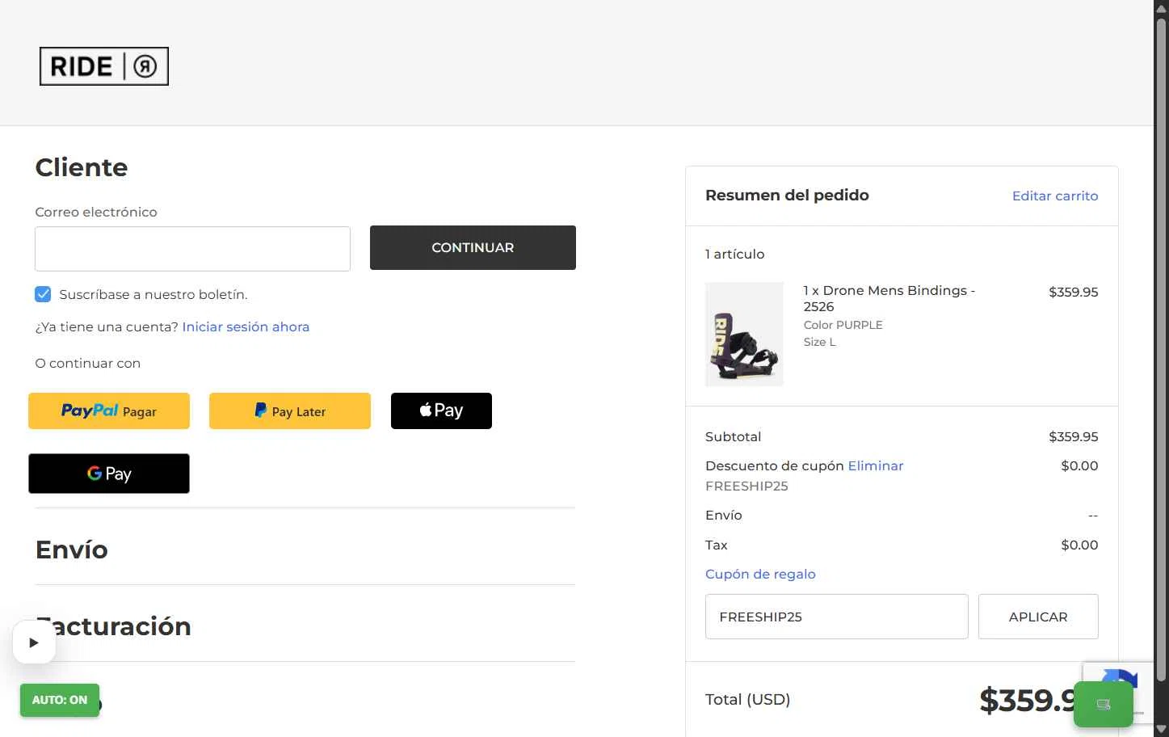Click the CONTINUAR button
The width and height of the screenshot is (1169, 737).
[x=473, y=247]
